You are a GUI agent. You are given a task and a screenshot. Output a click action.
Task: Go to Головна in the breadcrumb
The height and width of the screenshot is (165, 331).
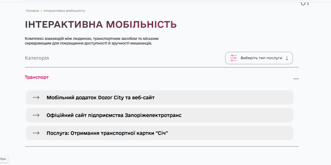point(32,11)
